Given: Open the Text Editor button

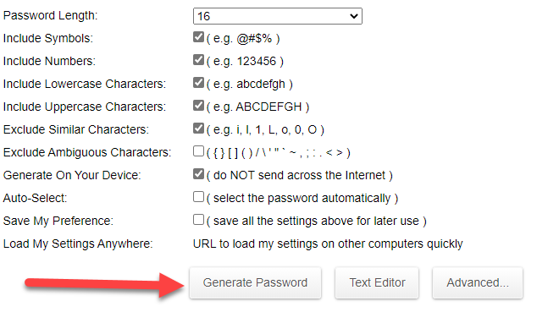Looking at the screenshot, I should 377,282.
